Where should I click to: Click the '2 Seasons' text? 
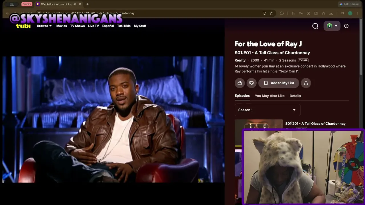(287, 60)
